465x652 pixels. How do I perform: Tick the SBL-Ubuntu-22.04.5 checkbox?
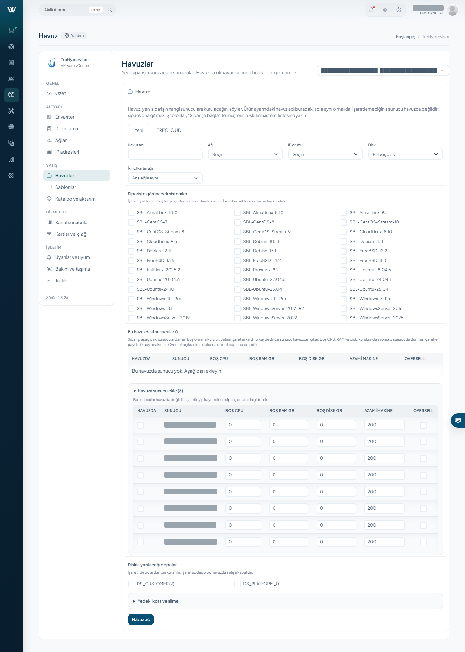(x=237, y=280)
